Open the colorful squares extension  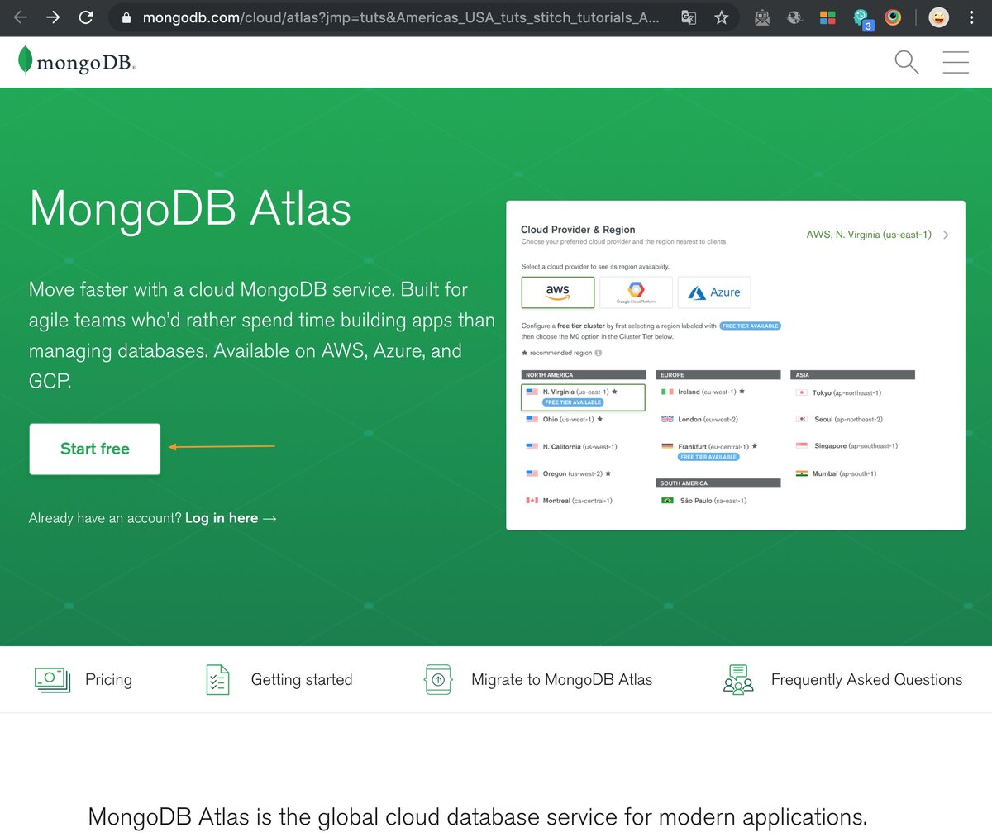click(x=827, y=17)
